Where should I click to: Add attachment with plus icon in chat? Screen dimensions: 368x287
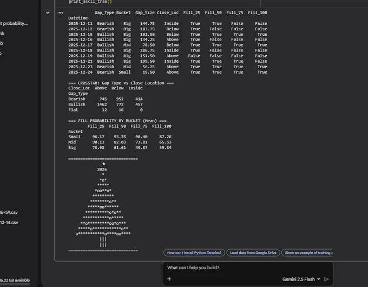169,279
